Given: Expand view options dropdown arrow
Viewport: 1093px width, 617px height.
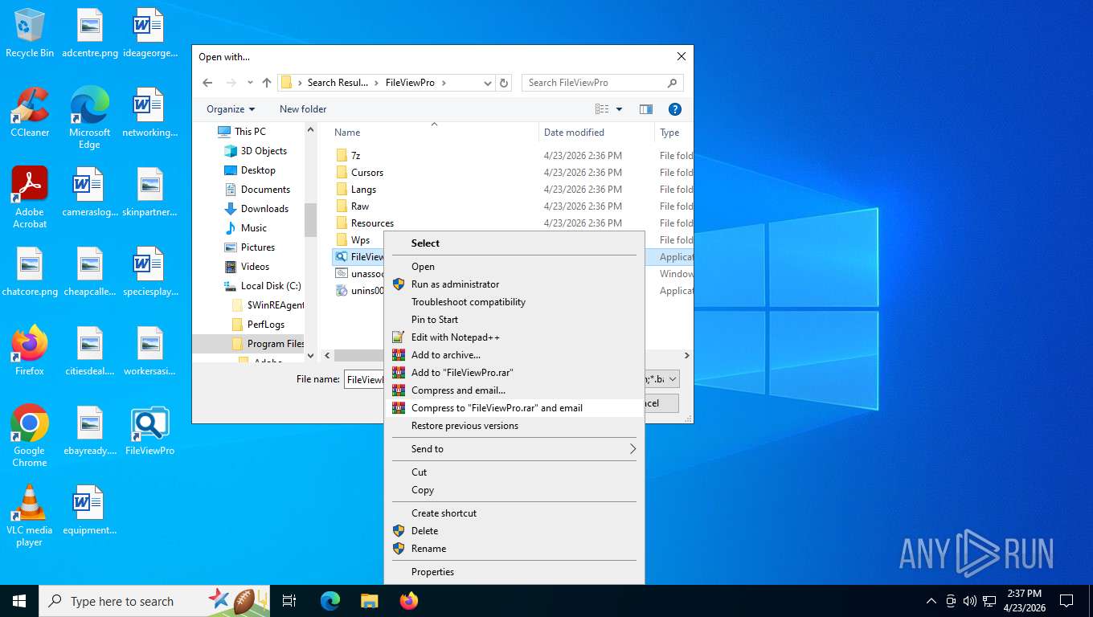Looking at the screenshot, I should tap(619, 109).
